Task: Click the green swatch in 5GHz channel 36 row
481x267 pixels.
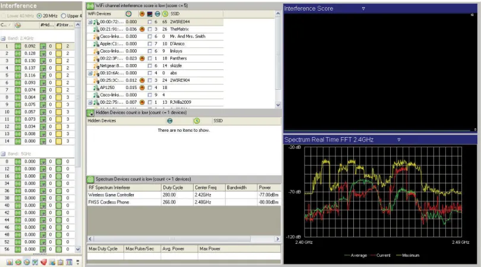Action: point(59,190)
